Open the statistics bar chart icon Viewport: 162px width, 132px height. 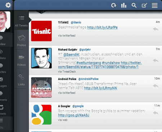coord(124,5)
